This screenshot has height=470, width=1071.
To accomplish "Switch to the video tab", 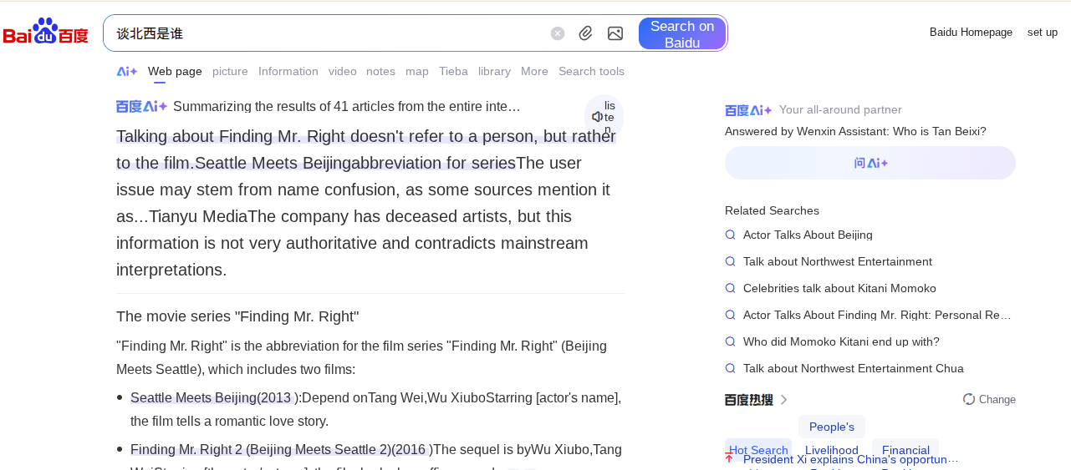I will tap(342, 72).
